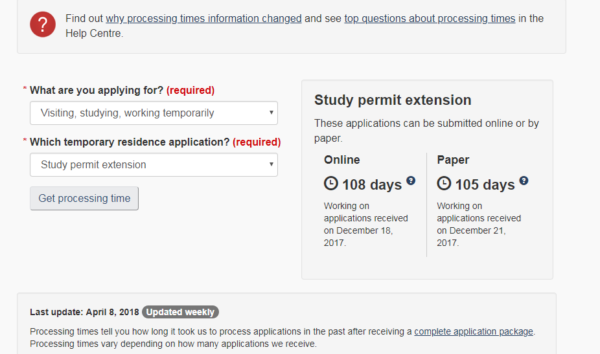Open 'top questions about processing times' link
This screenshot has height=354, width=600.
[x=430, y=18]
